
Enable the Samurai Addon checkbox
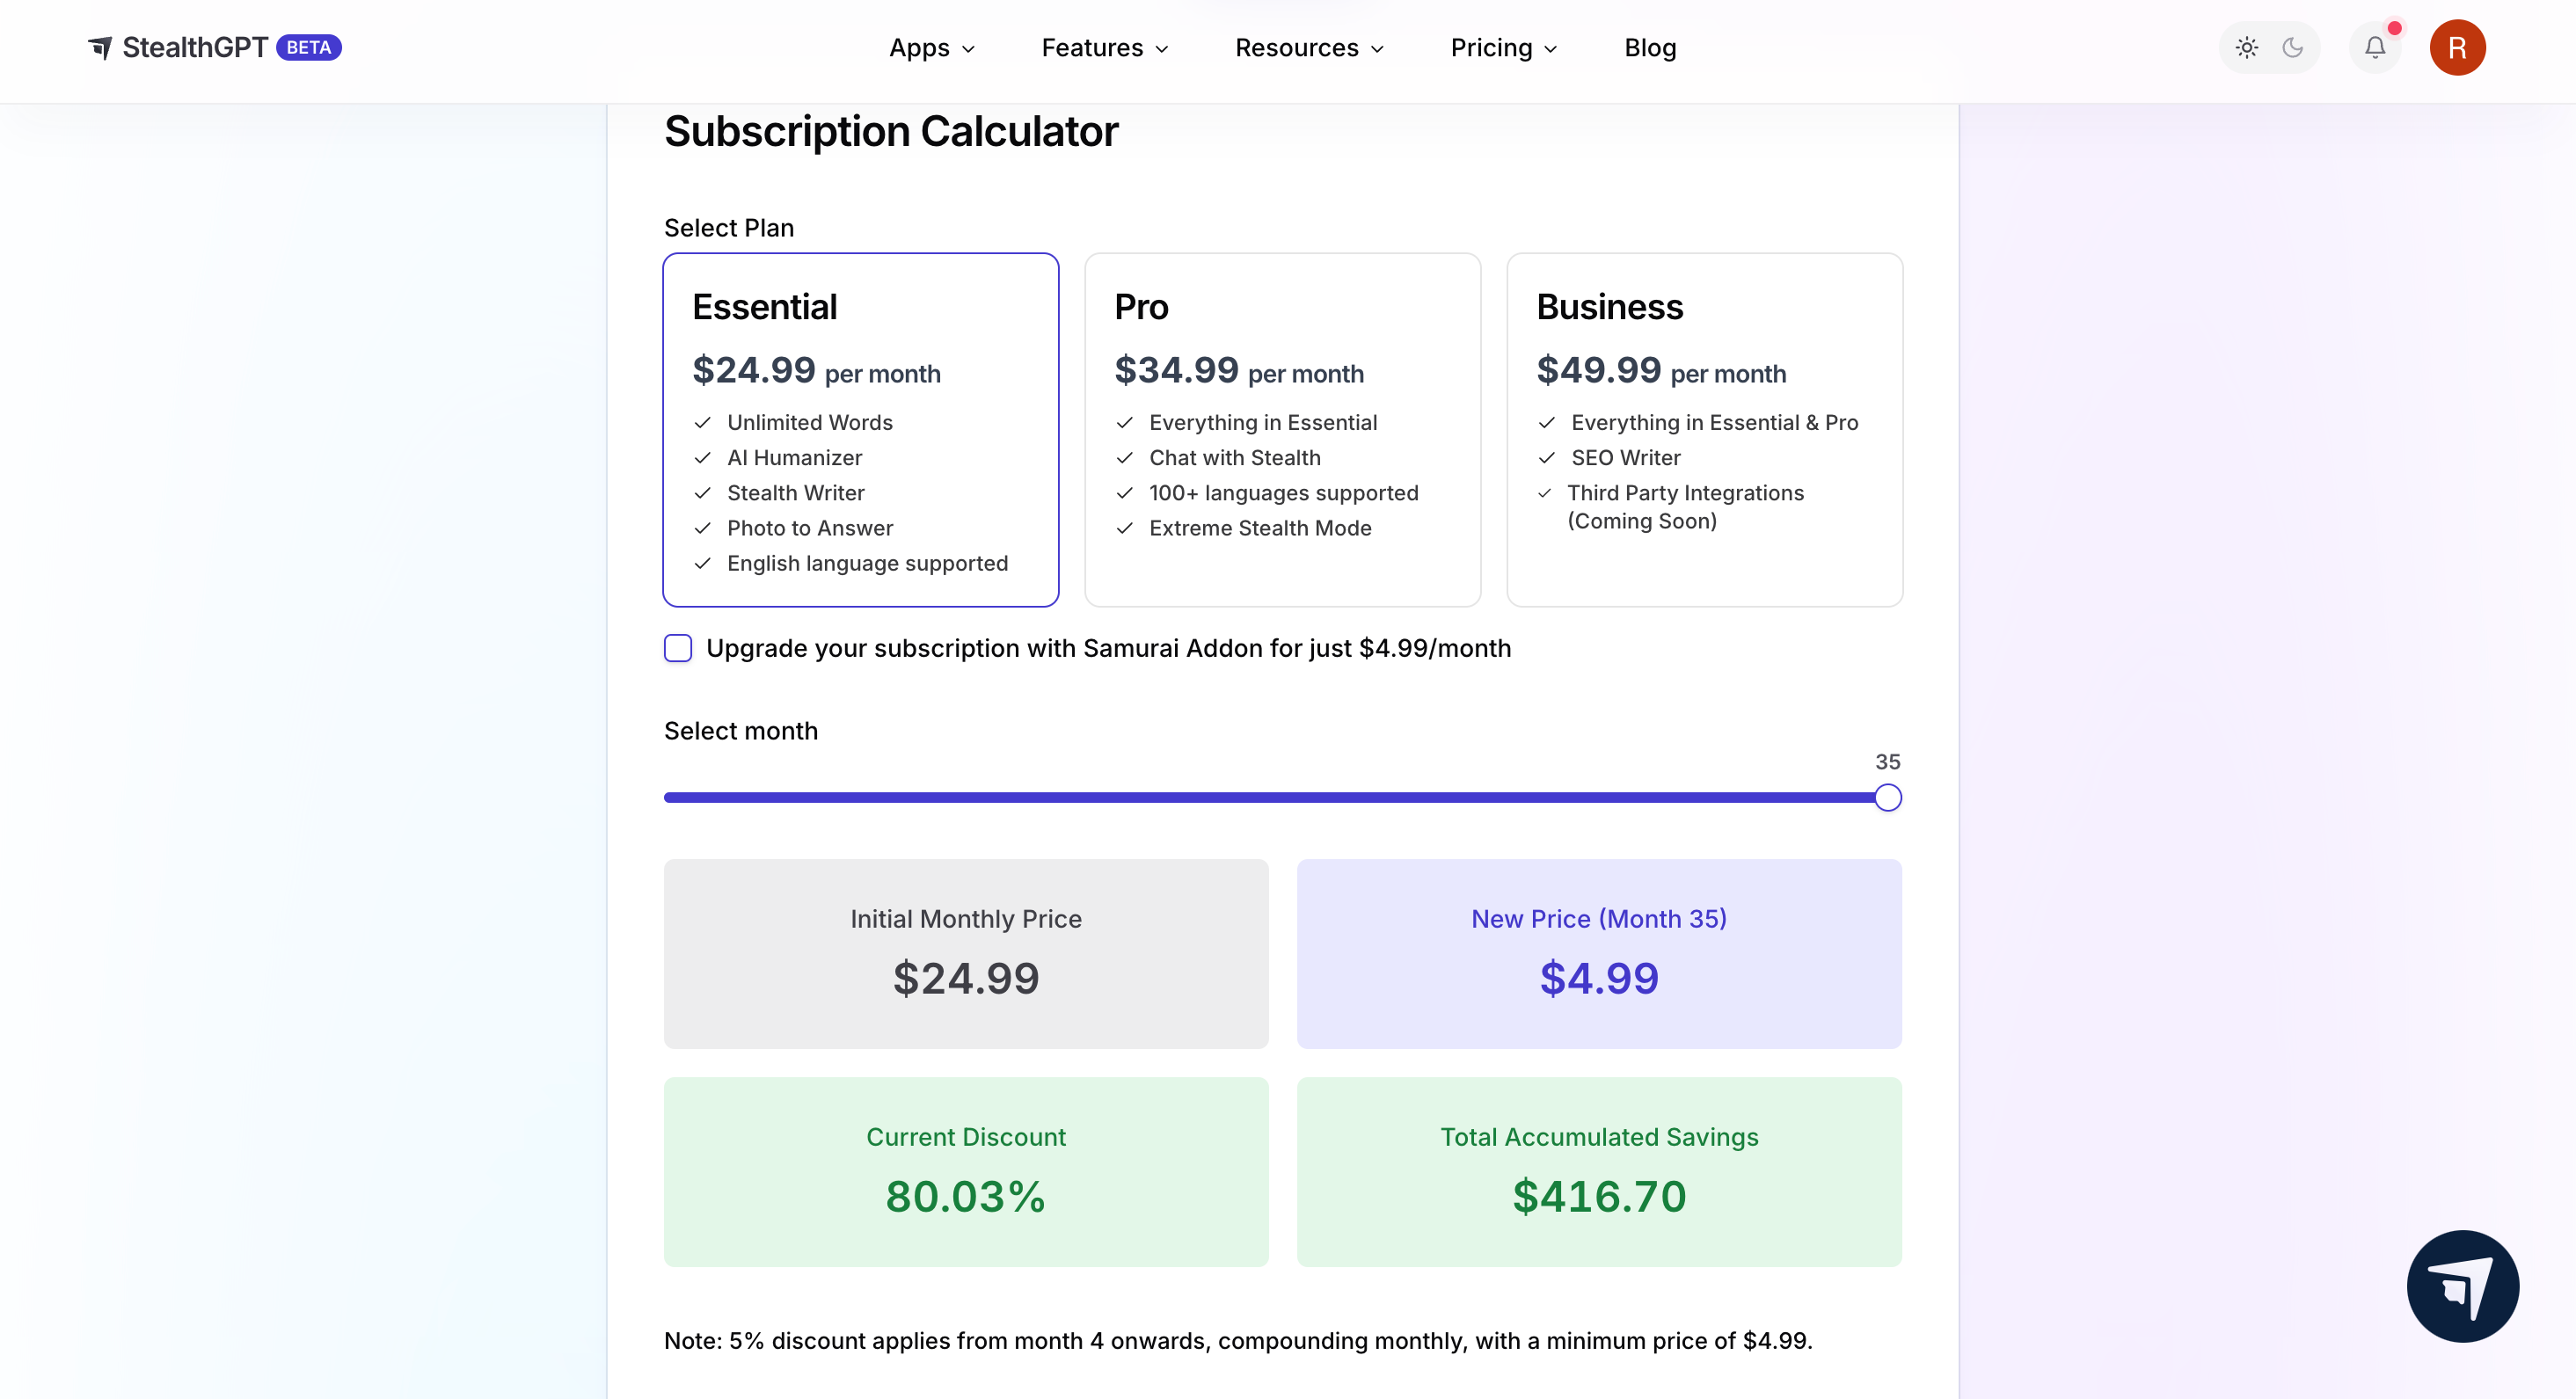(x=678, y=648)
